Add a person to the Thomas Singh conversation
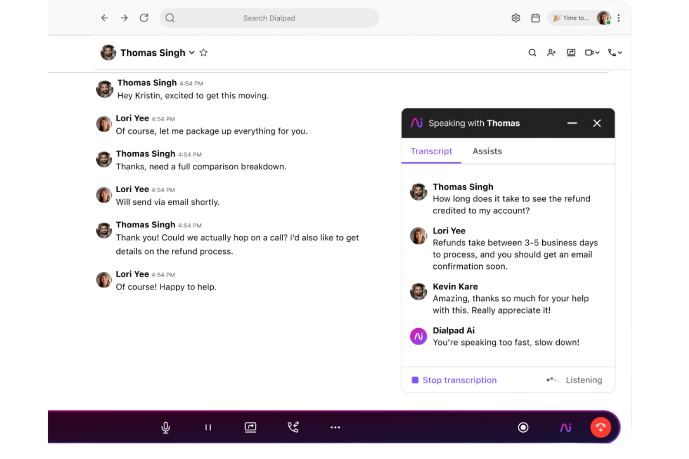The image size is (689, 459). (551, 53)
